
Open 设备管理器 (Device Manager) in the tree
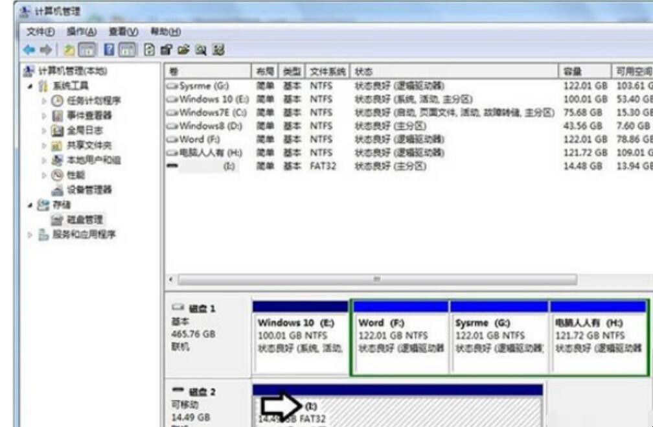click(90, 190)
